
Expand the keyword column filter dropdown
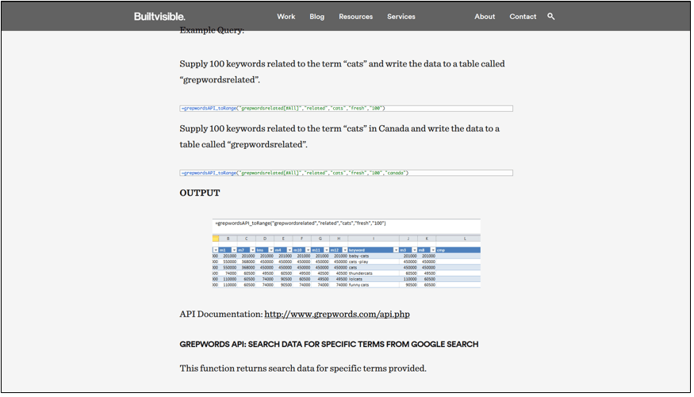[396, 250]
